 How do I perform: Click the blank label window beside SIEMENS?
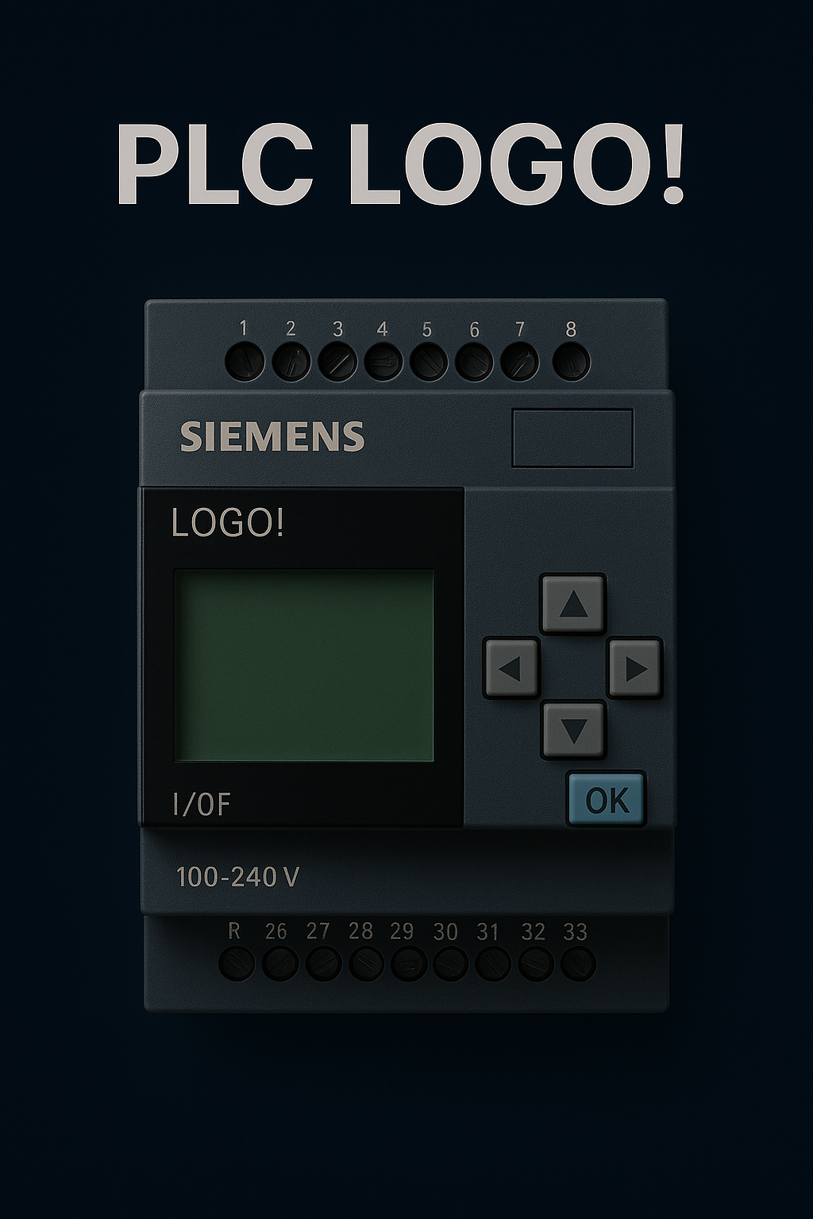(572, 438)
